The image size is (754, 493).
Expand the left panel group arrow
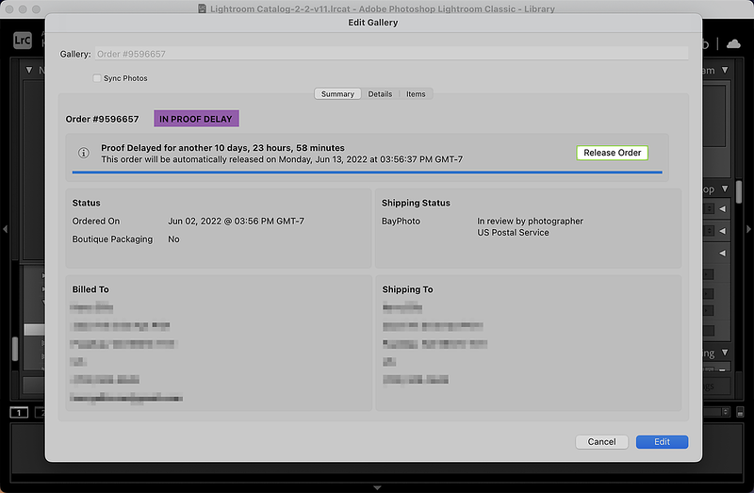point(6,229)
